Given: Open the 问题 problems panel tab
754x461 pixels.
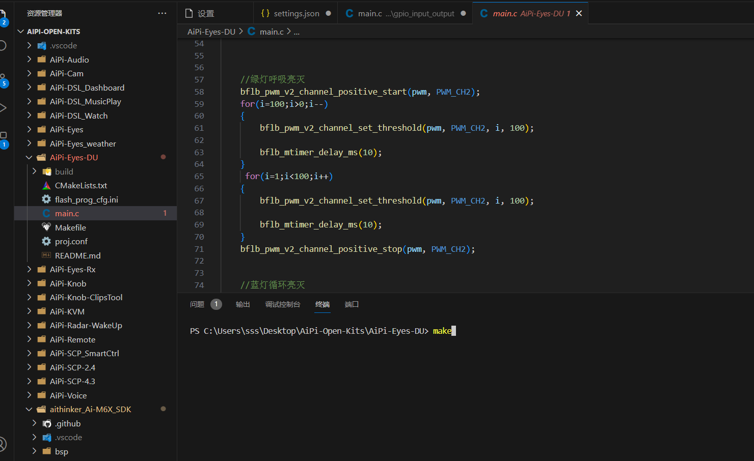Looking at the screenshot, I should click(x=197, y=304).
